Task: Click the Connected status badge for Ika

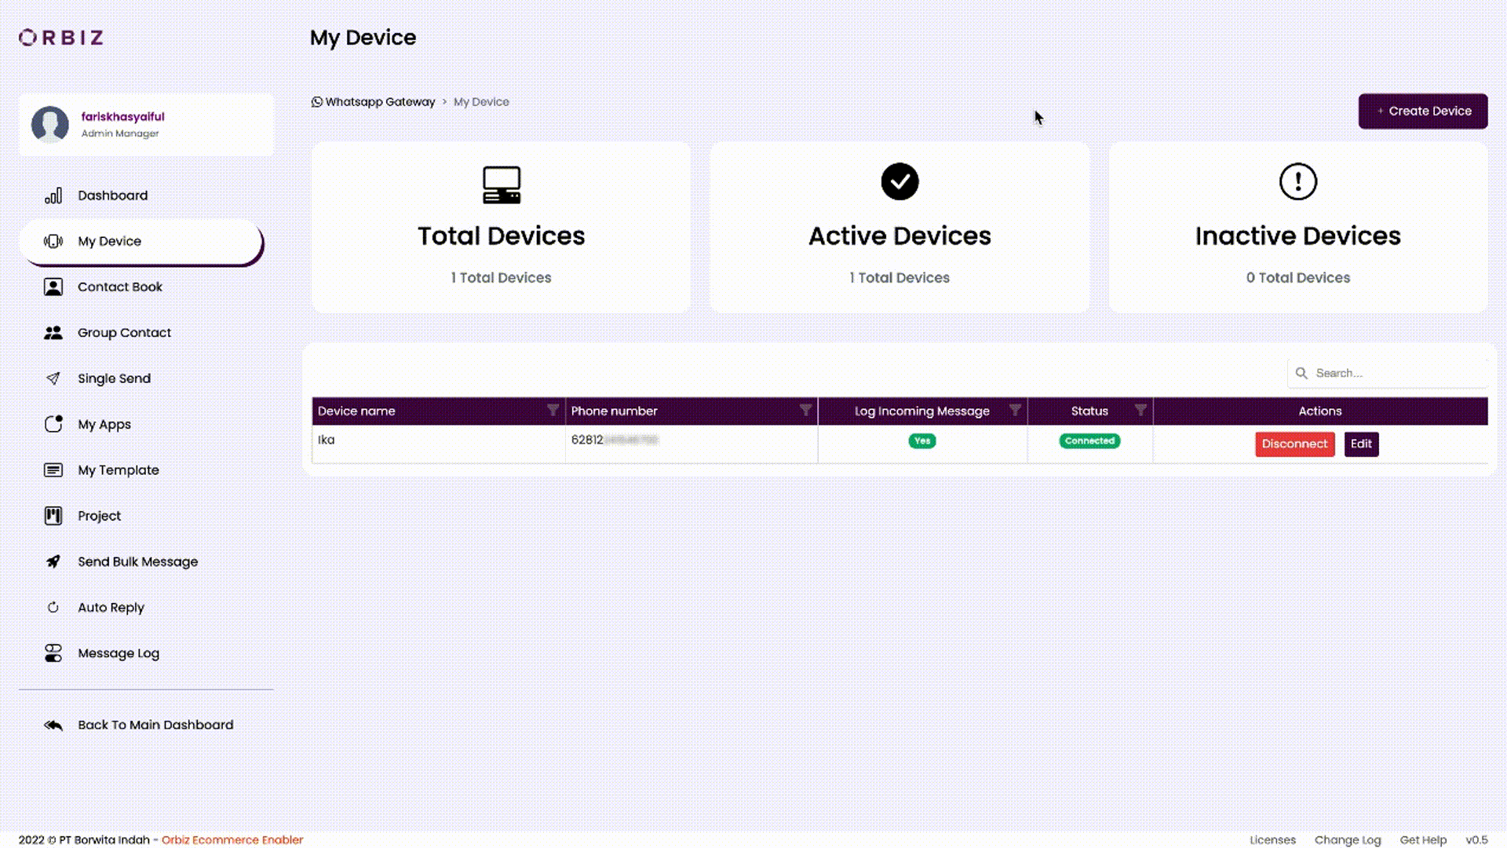Action: point(1089,441)
